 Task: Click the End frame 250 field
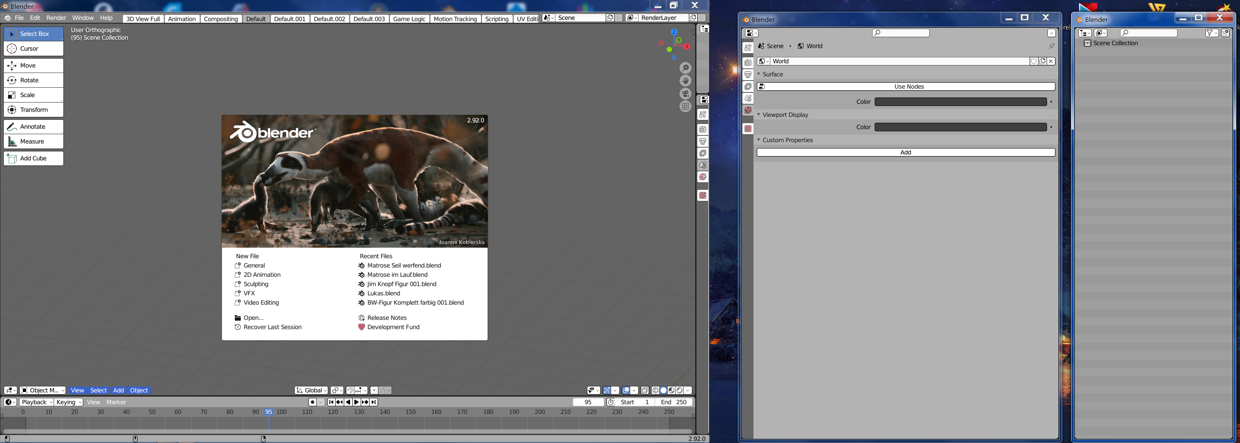coord(674,402)
